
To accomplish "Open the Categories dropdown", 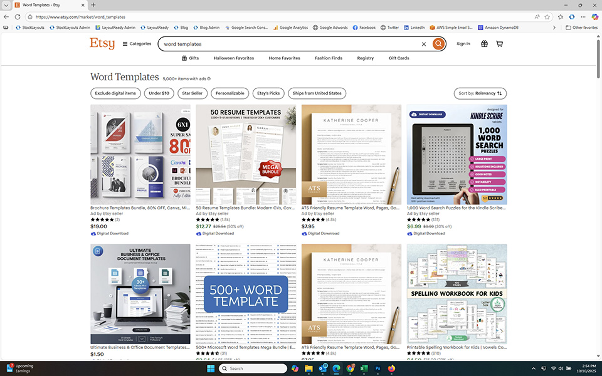I will click(137, 44).
